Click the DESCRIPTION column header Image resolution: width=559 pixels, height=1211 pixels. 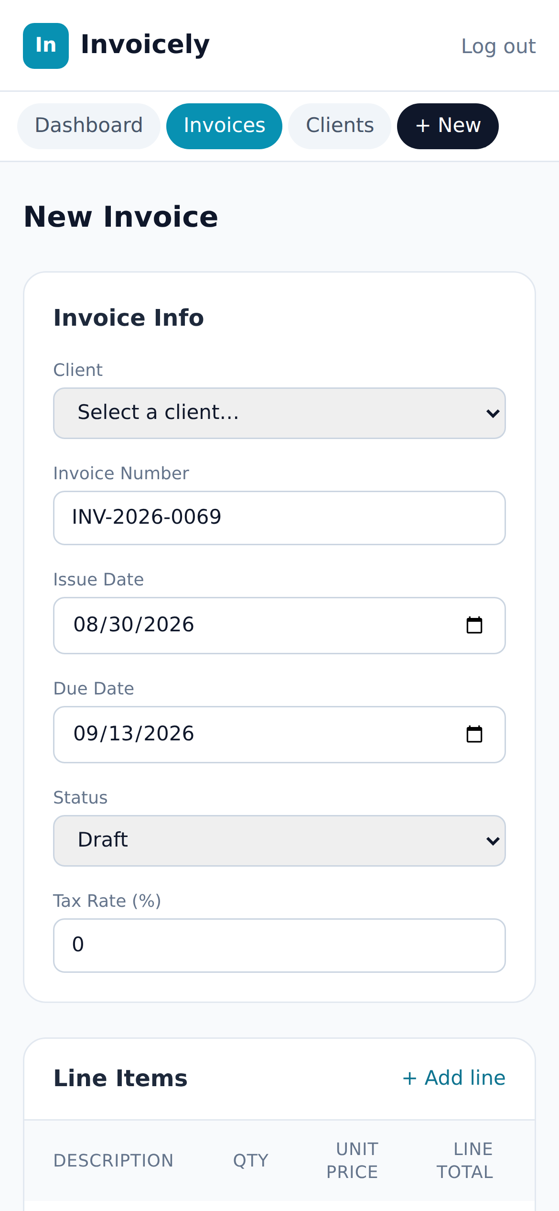point(113,1161)
